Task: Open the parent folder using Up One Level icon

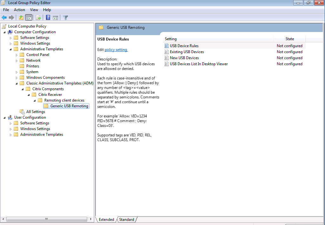Action: click(21, 17)
